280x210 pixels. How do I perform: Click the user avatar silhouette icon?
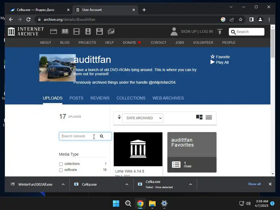(x=174, y=31)
